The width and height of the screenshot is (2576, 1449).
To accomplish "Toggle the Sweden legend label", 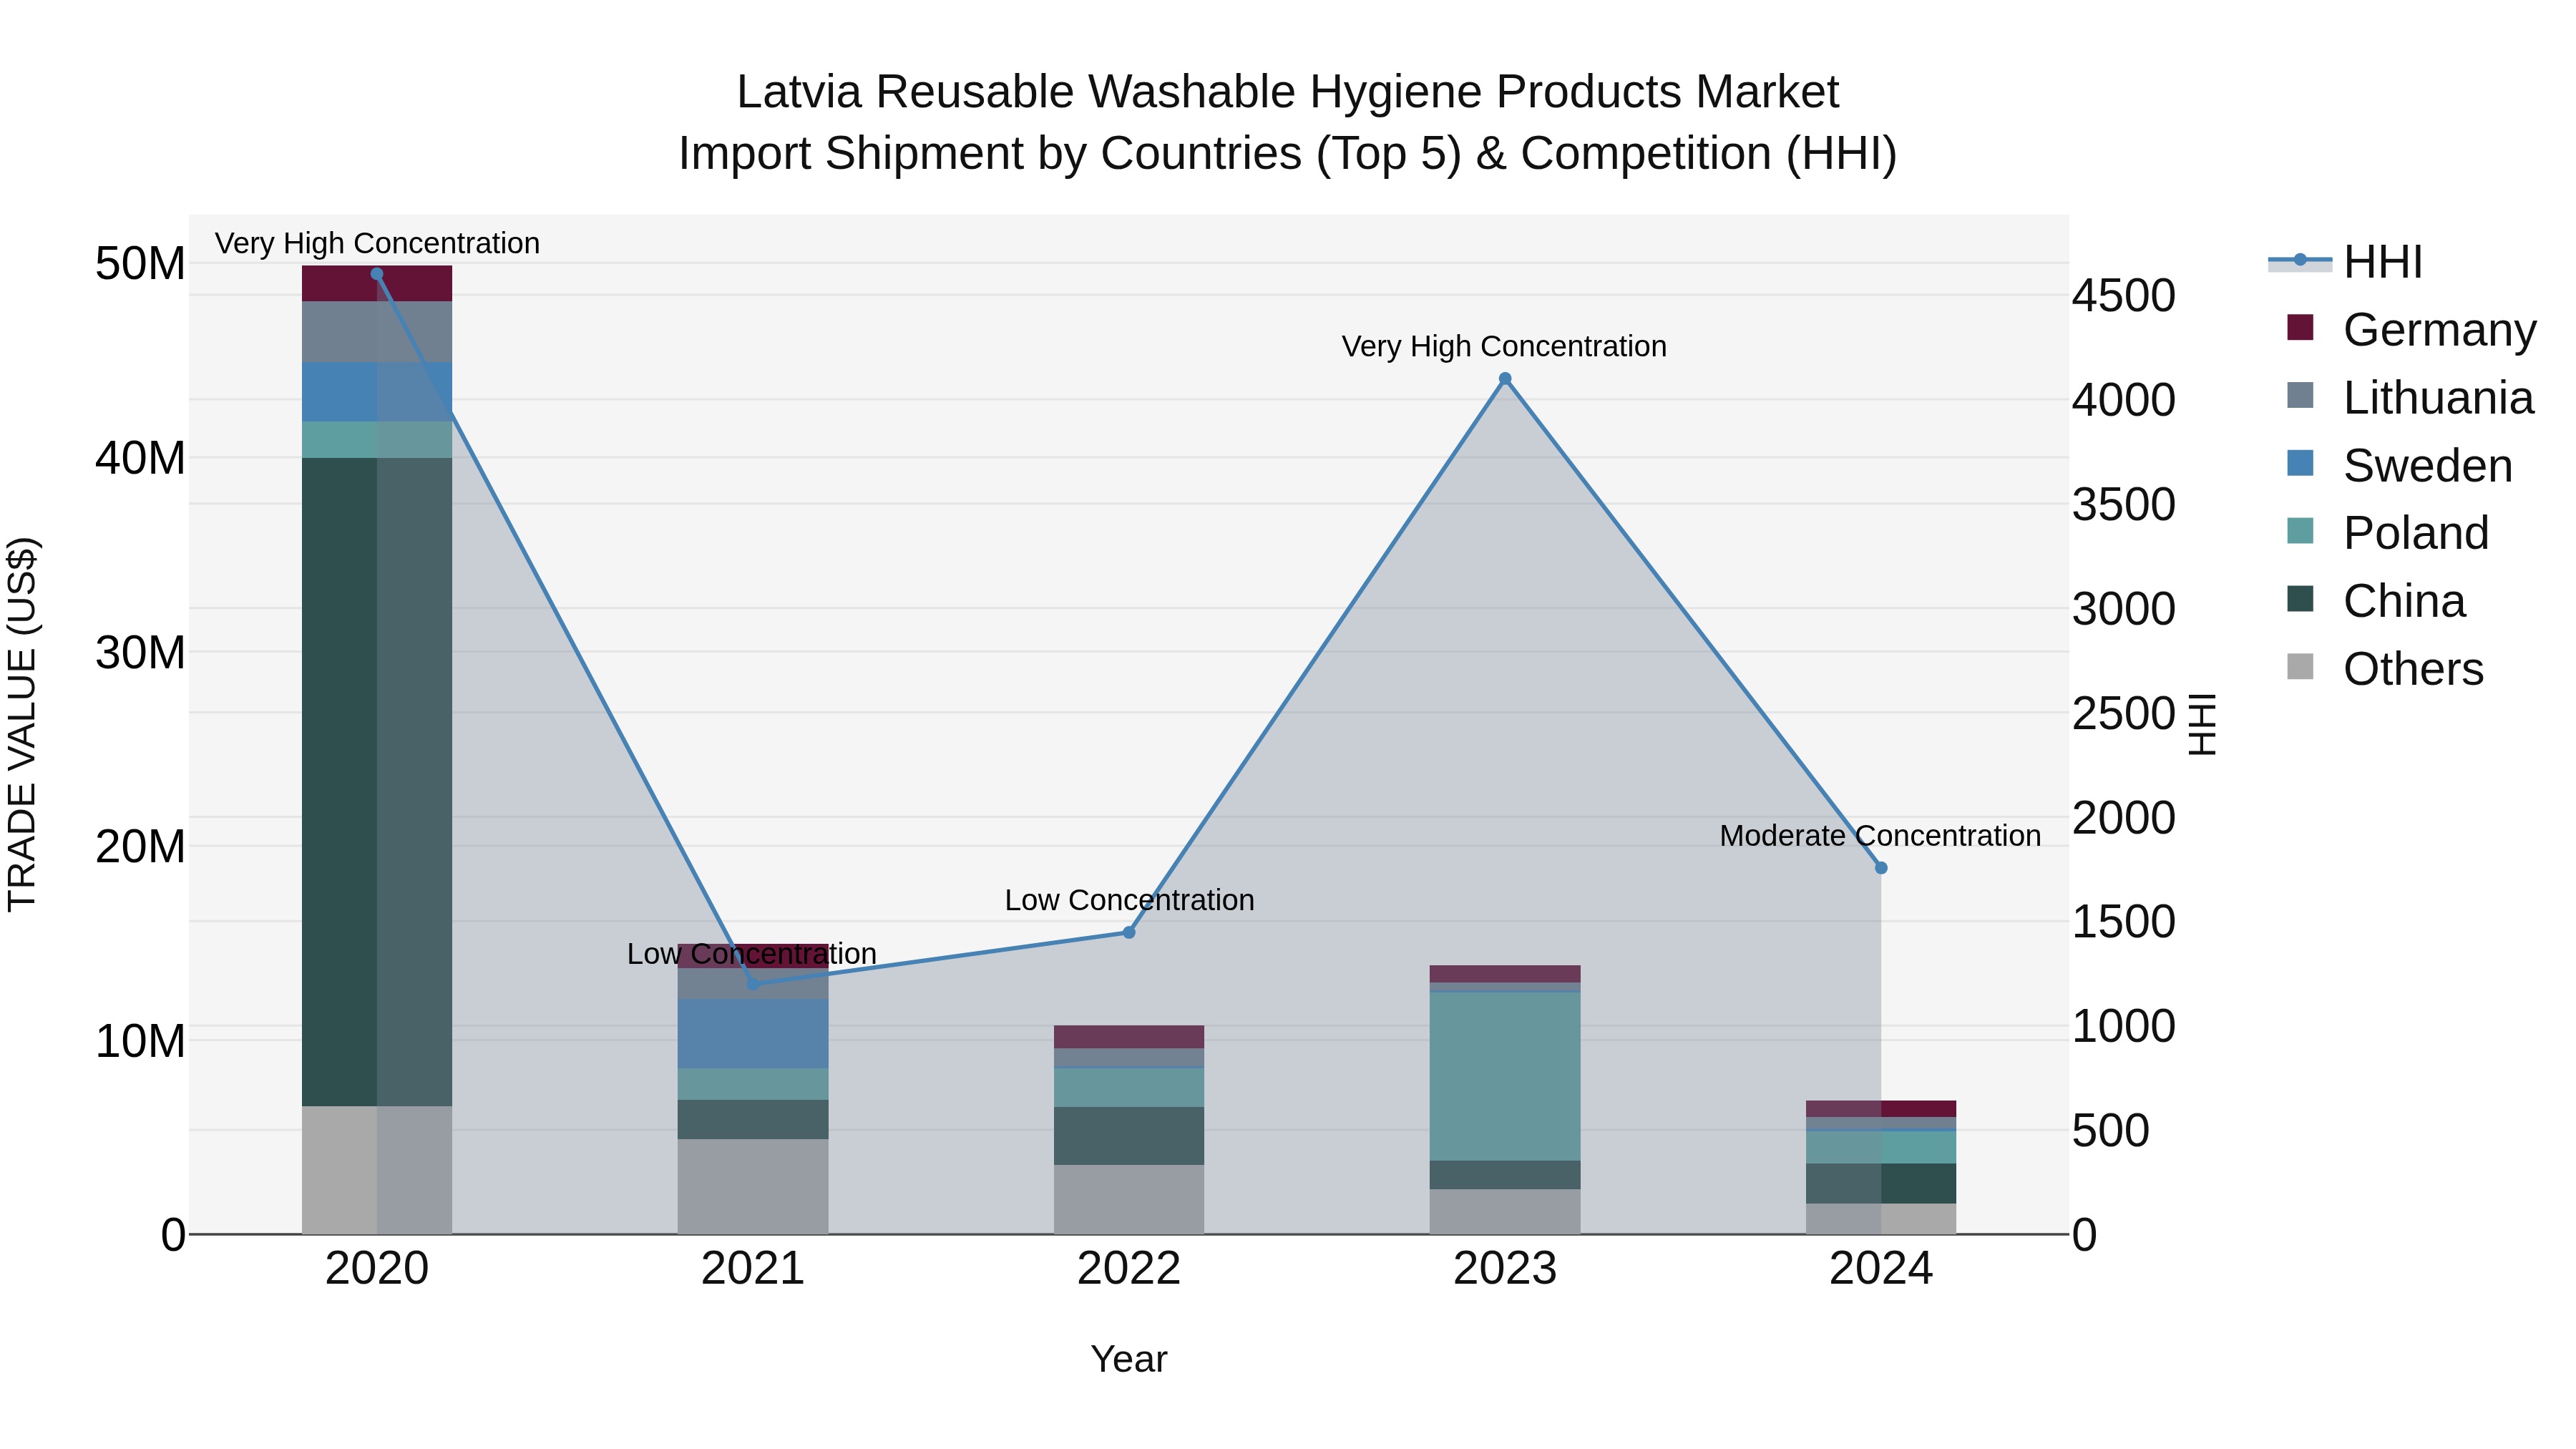I will point(2428,466).
